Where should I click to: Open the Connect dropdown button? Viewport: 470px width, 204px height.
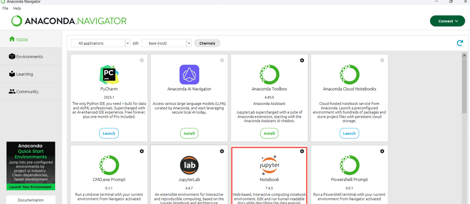447,21
